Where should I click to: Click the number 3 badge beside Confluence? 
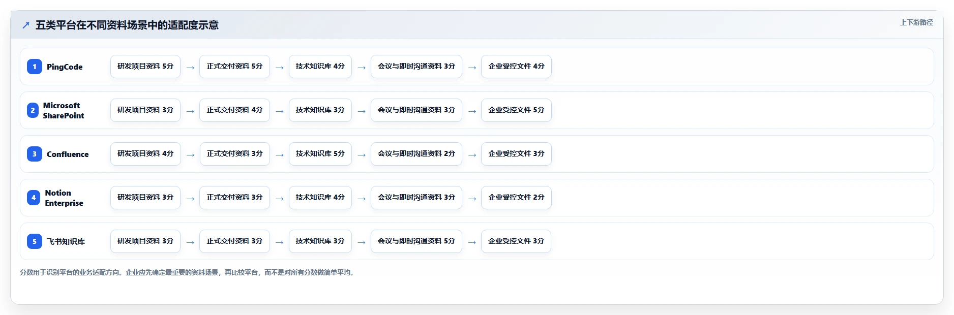pyautogui.click(x=35, y=154)
